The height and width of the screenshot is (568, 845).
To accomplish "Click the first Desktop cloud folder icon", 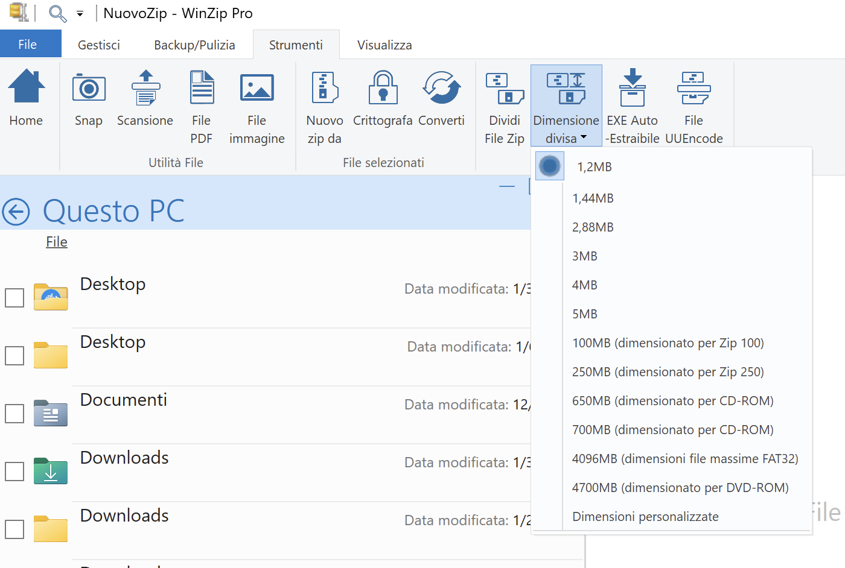I will click(x=51, y=297).
